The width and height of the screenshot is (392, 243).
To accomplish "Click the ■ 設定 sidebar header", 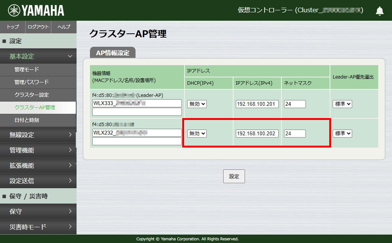I will point(38,41).
